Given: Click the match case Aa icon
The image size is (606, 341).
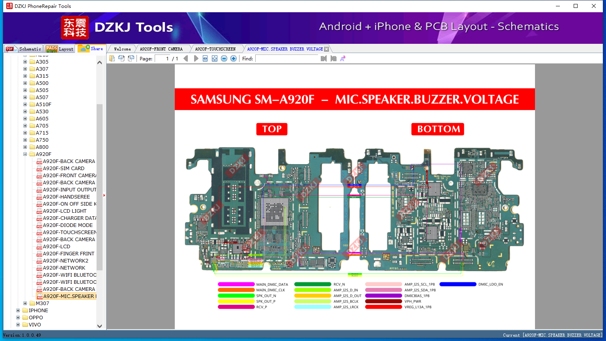Looking at the screenshot, I should pos(343,58).
